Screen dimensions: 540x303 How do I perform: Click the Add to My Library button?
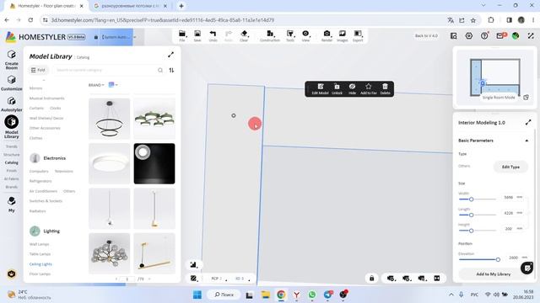[493, 274]
